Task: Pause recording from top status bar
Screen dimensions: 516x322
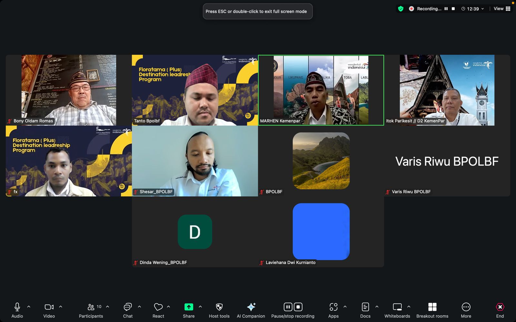Action: click(446, 9)
